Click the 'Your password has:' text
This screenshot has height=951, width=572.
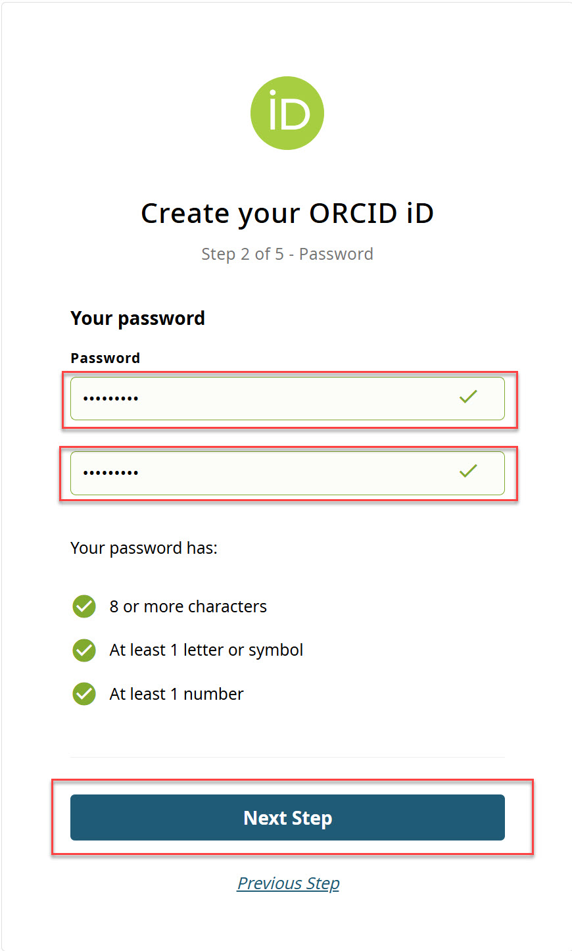[144, 547]
